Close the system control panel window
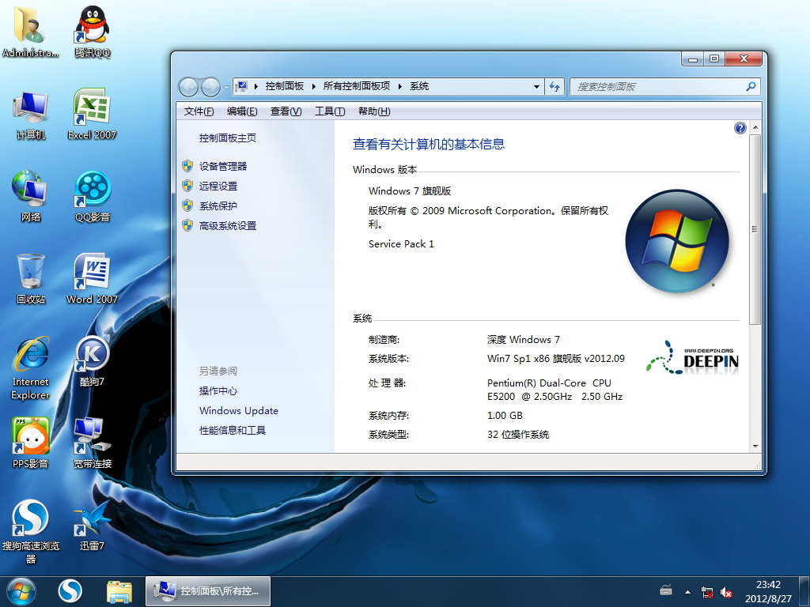Screen dimensions: 810x607 tap(744, 58)
